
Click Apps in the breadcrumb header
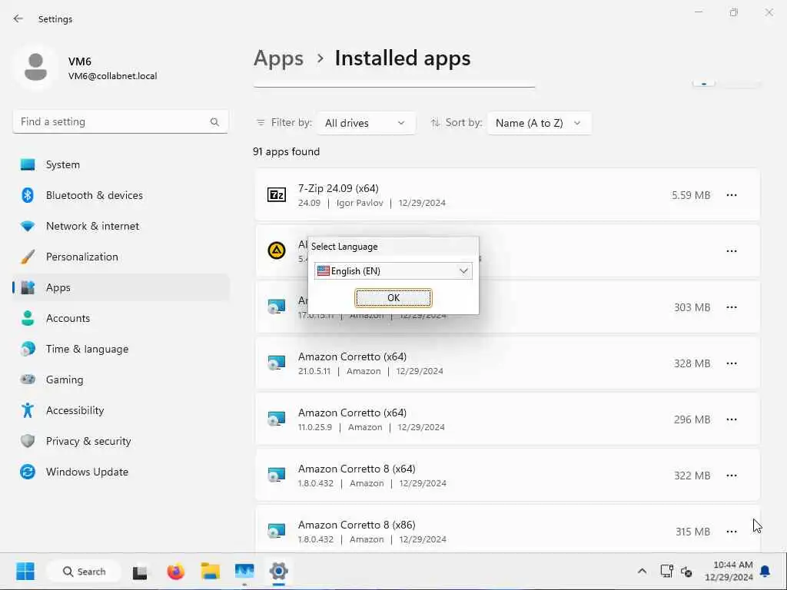pos(278,58)
